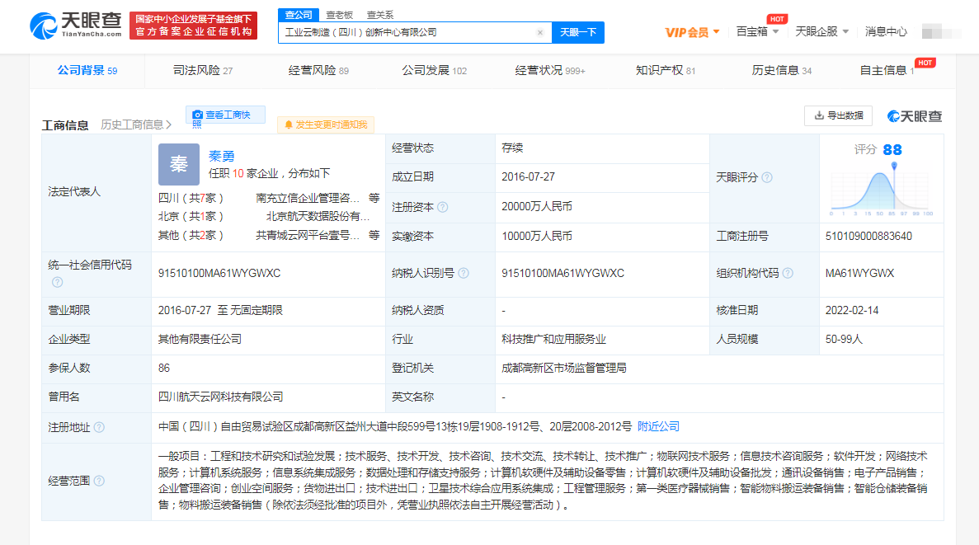Viewport: 979px width, 545px height.
Task: Click the 天眼一下 search button
Action: (579, 31)
